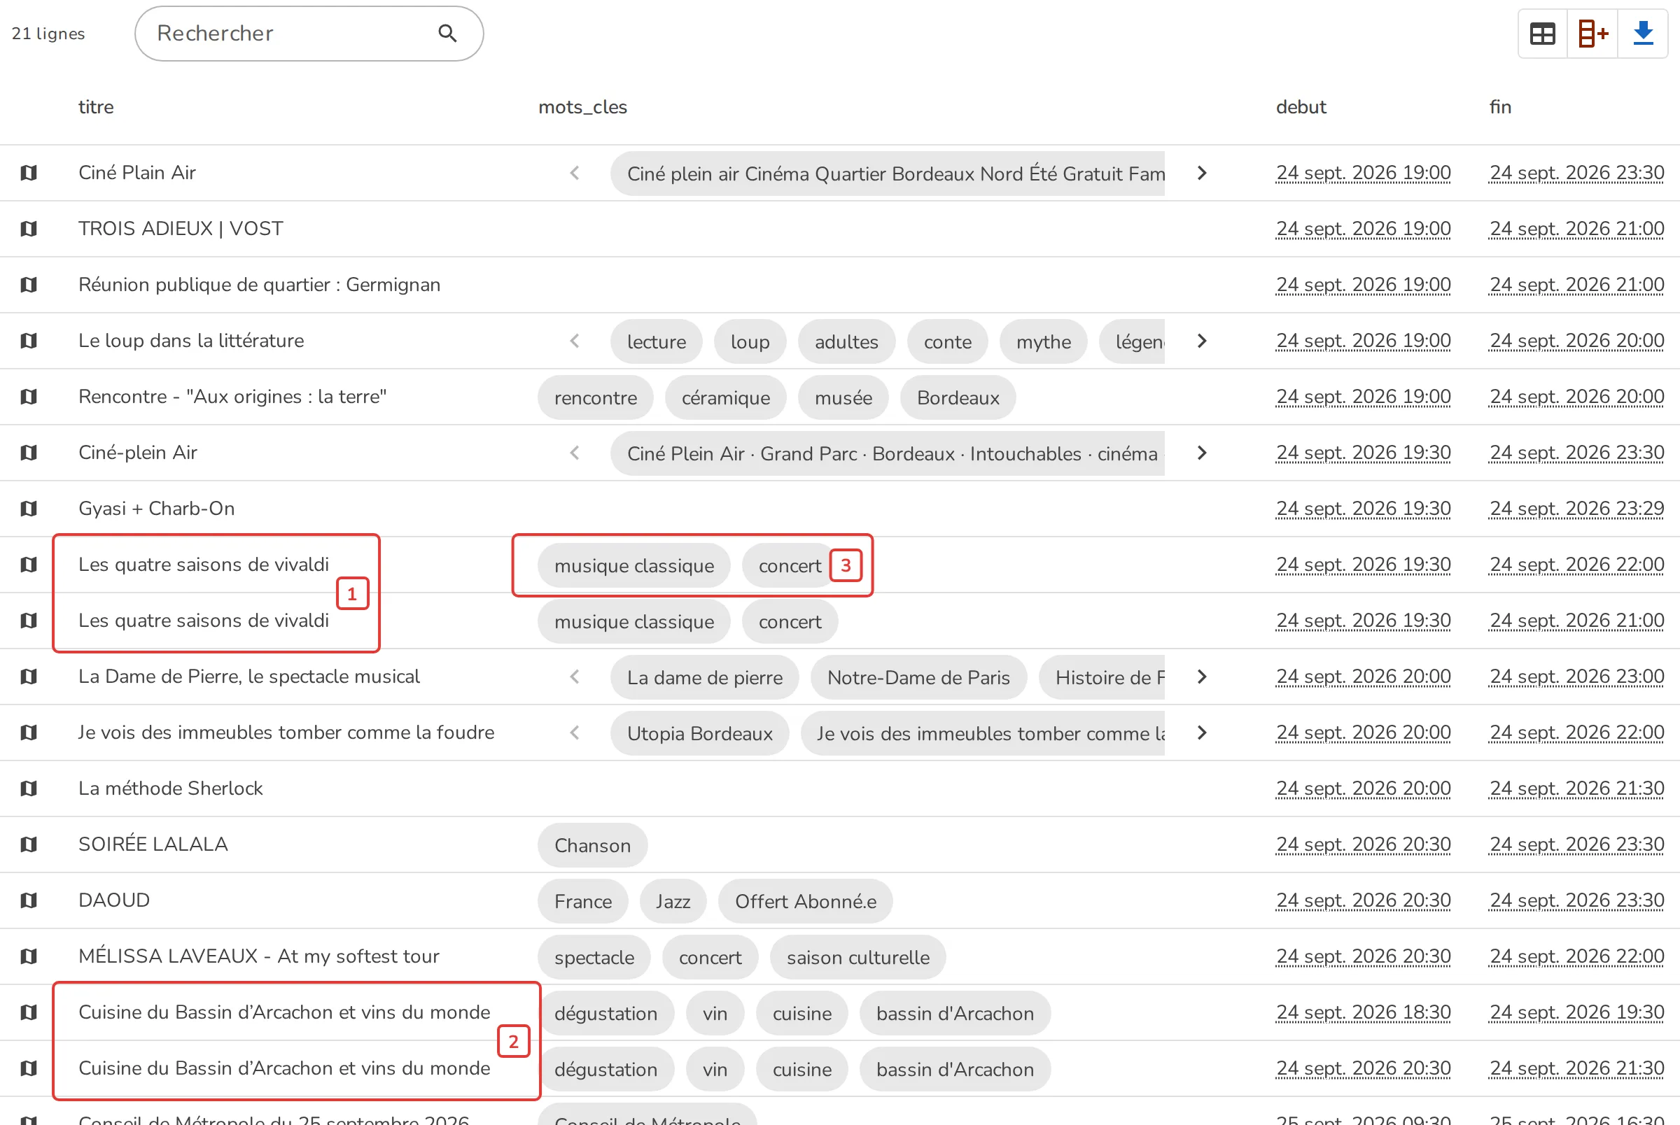Download the data with the arrow icon
Screen dimensions: 1680x1125
[1644, 34]
